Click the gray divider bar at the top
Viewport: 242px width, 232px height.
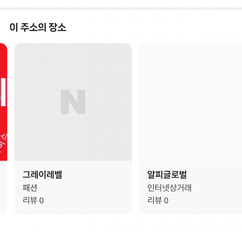pyautogui.click(x=121, y=8)
